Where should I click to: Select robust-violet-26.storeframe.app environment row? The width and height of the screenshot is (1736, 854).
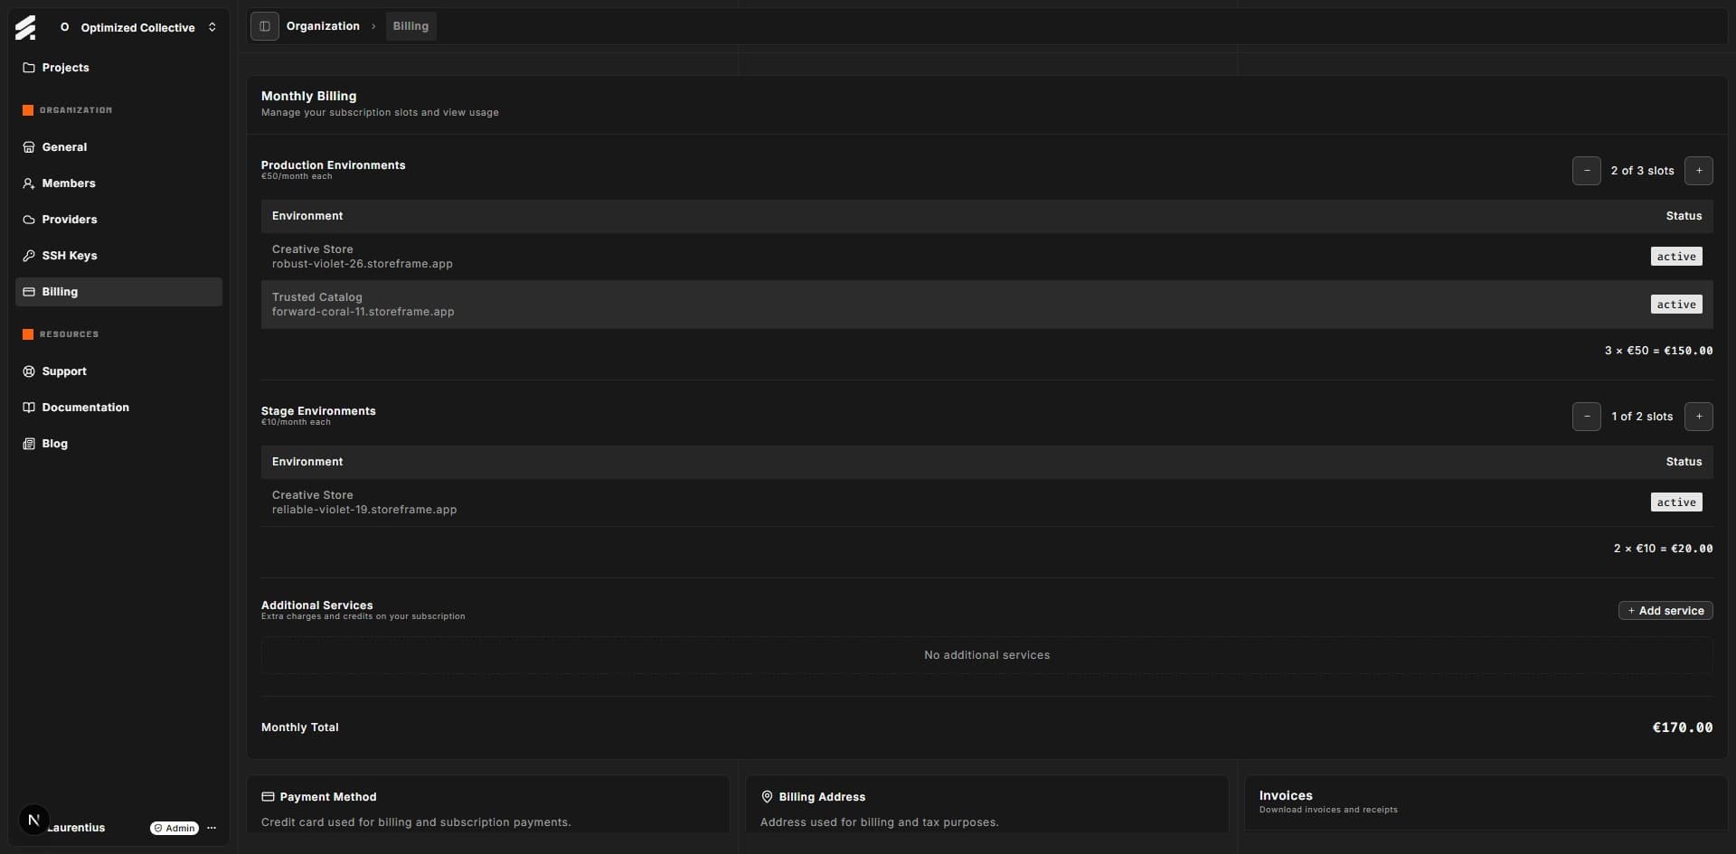[x=986, y=257]
